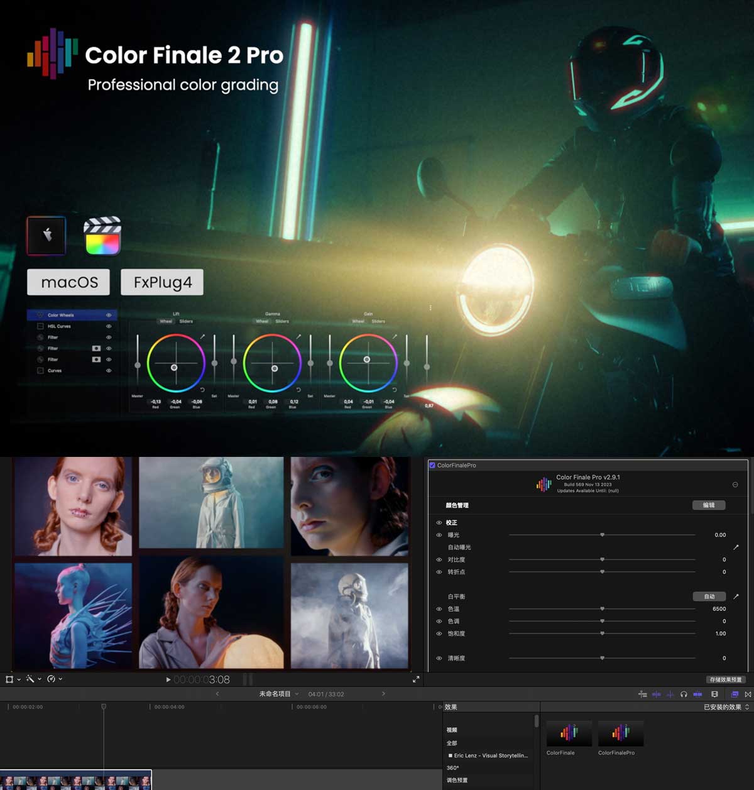Click the Lift Master vertical slider handle
The width and height of the screenshot is (754, 790).
(138, 365)
